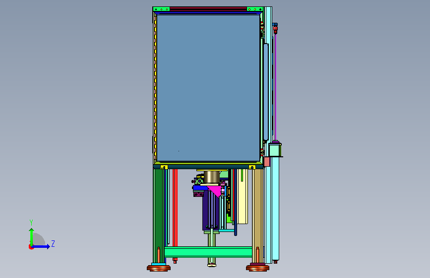Click the red origin ball of triad
430x278 pixels.
[31, 247]
